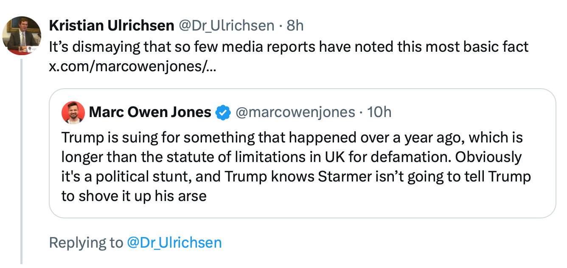
Task: Open the @Dr_Ulrichsen handle beside the name
Action: pyautogui.click(x=226, y=26)
